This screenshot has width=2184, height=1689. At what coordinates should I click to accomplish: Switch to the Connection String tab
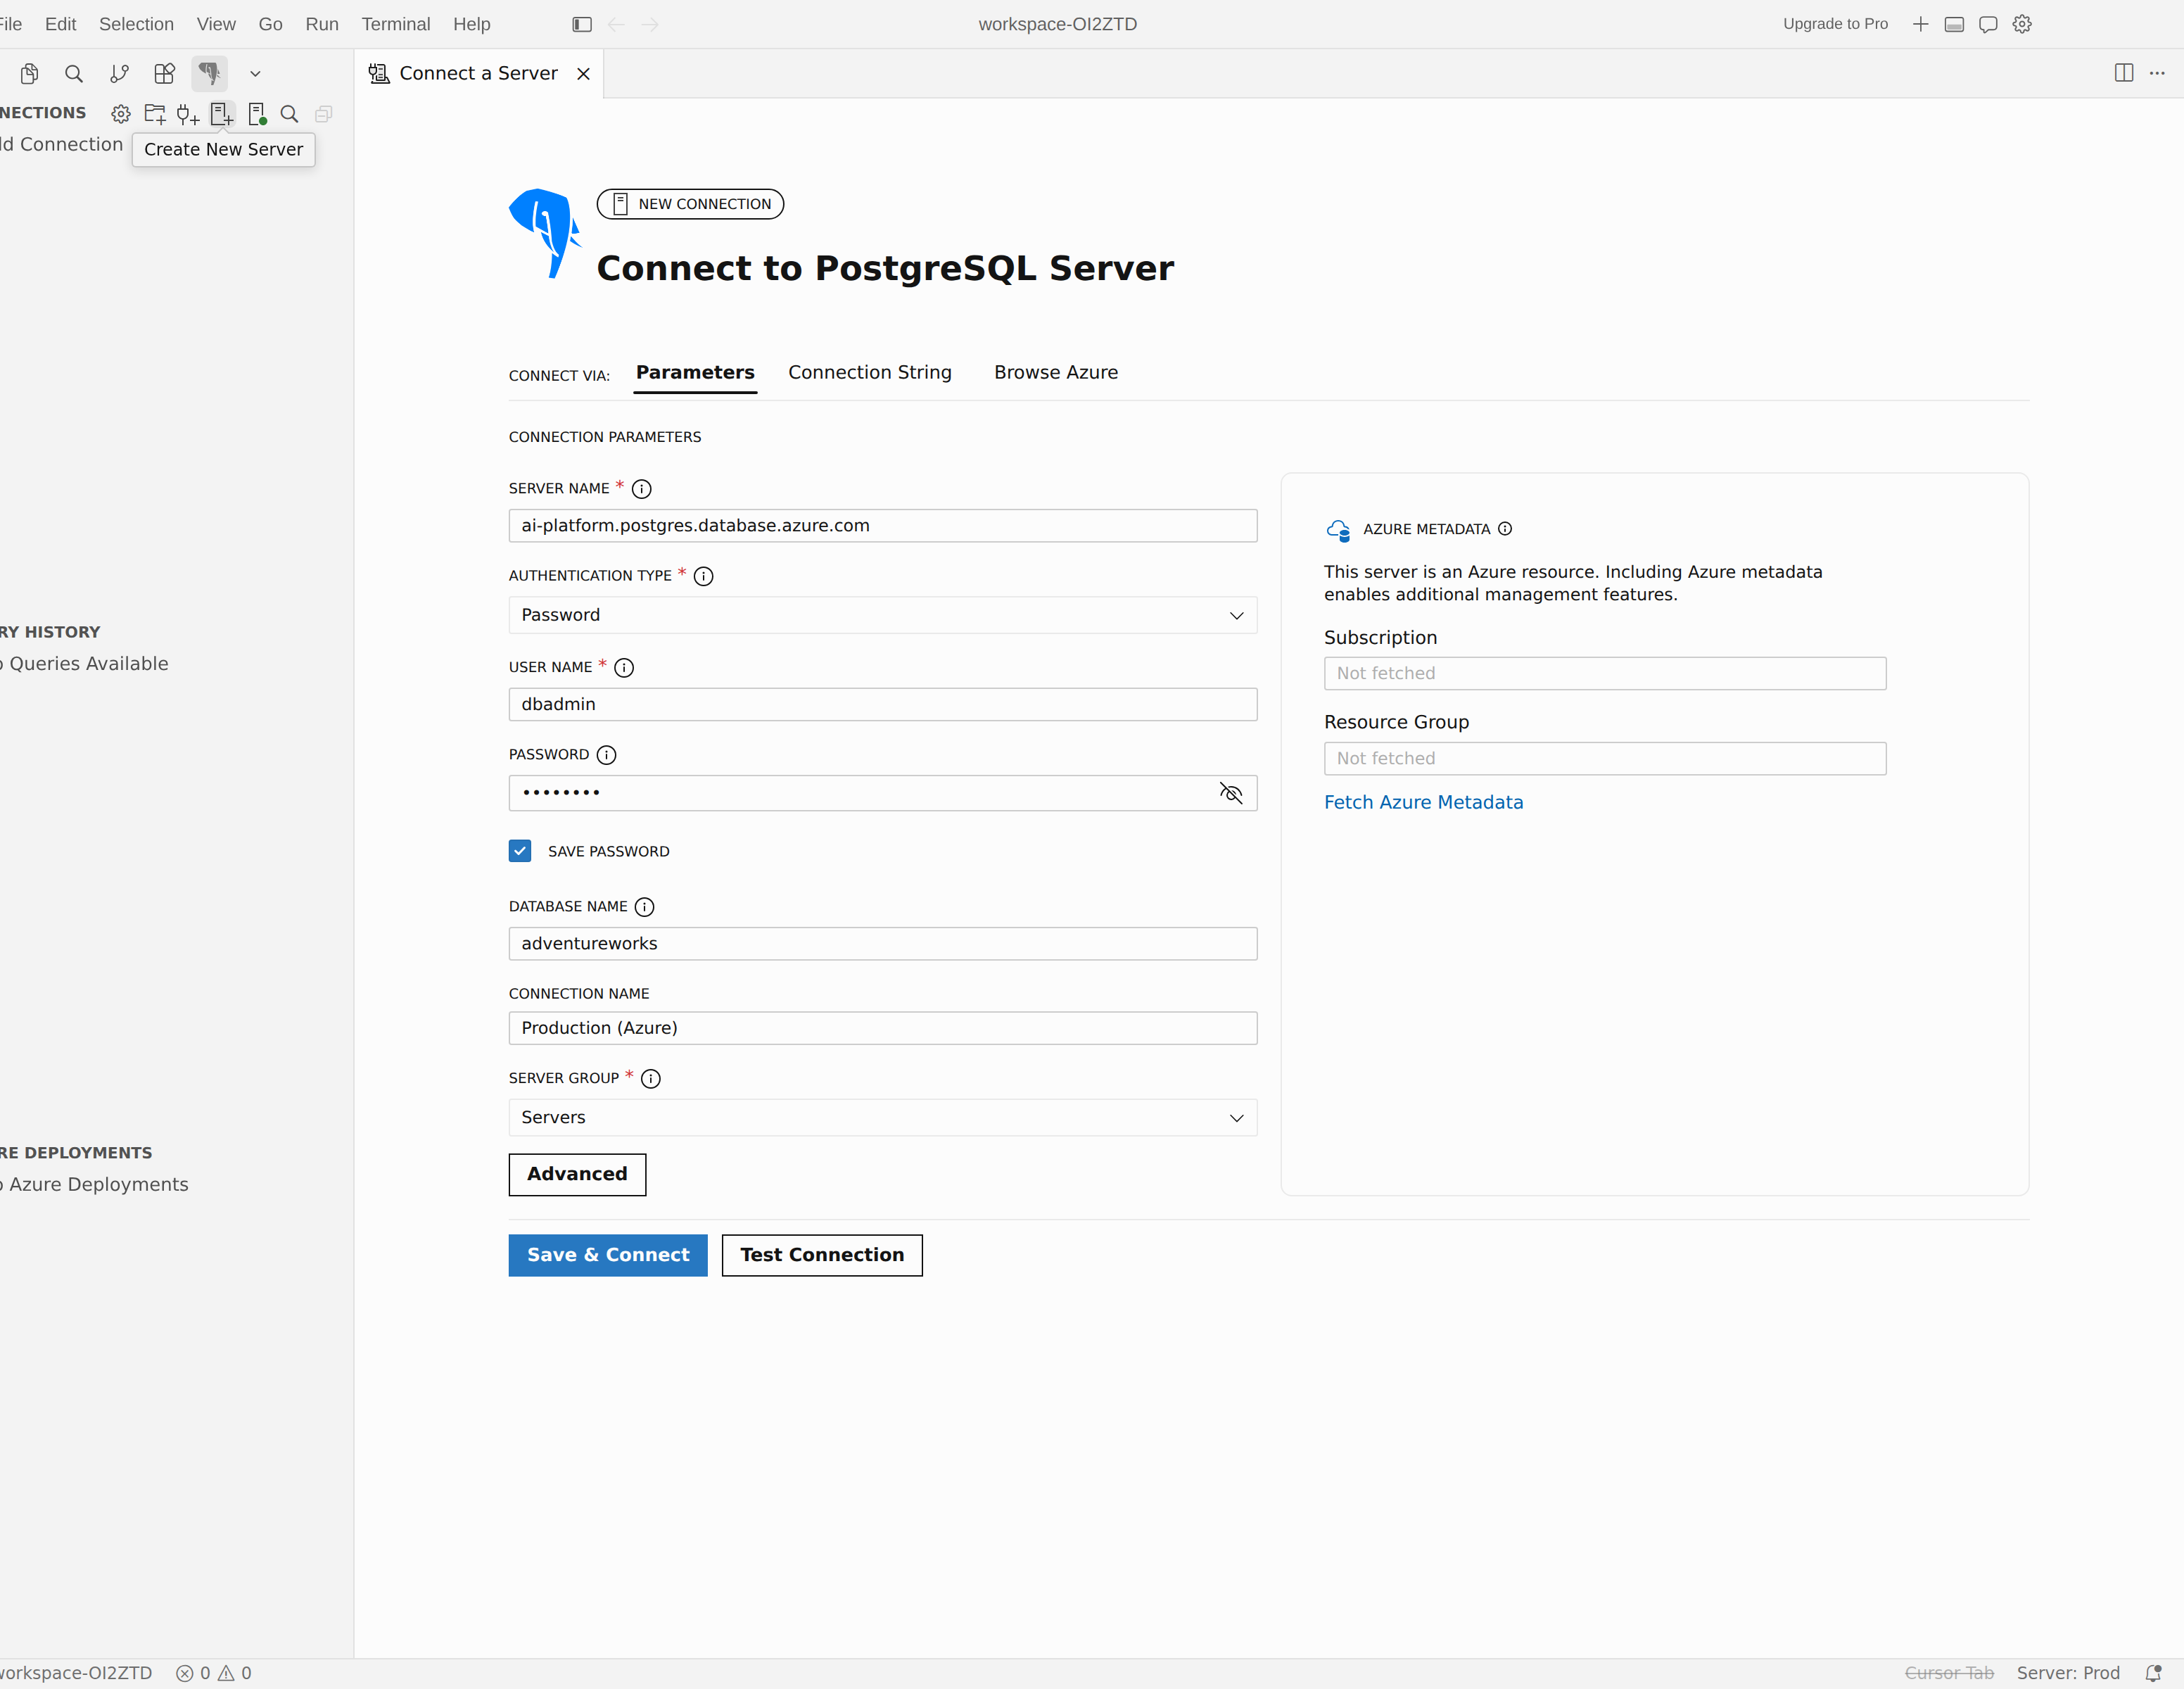pyautogui.click(x=870, y=373)
